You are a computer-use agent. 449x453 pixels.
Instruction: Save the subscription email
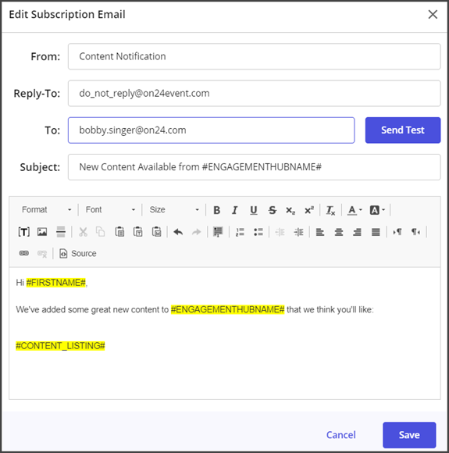click(409, 435)
